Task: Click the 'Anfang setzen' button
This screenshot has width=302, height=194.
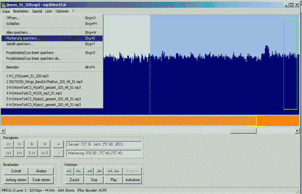Action: point(16,179)
